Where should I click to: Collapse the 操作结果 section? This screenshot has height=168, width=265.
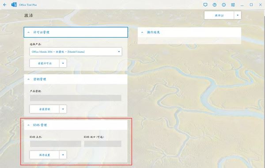coord(189,32)
